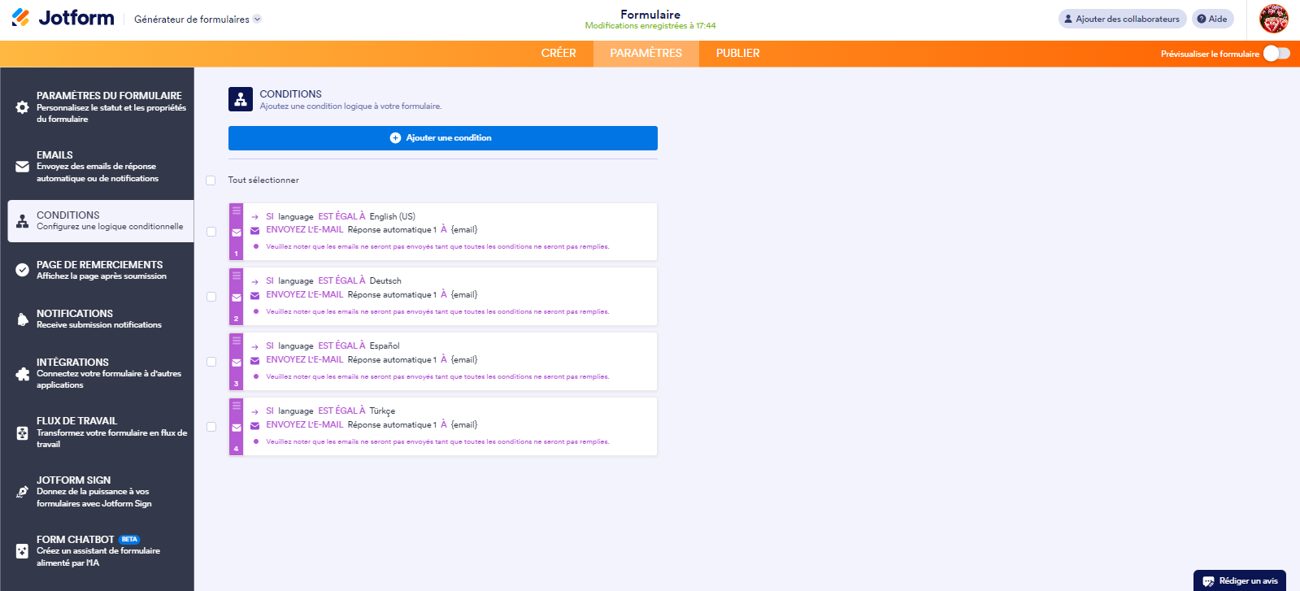Click the Conditions header icon
The image size is (1300, 591).
pyautogui.click(x=241, y=99)
